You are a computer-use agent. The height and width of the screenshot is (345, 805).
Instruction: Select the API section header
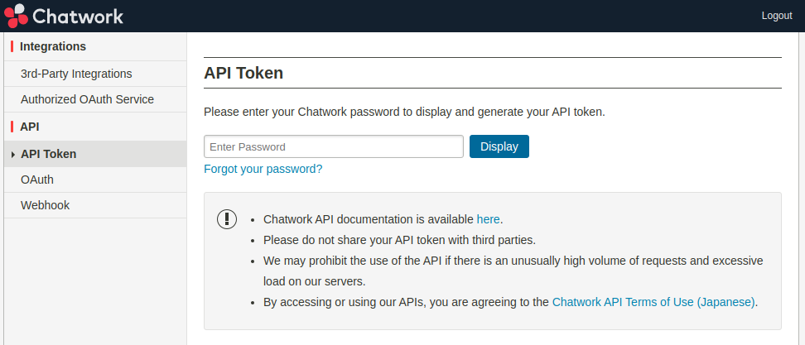pos(30,127)
